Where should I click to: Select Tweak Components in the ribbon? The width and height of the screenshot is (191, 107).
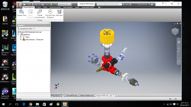(x=40, y=13)
